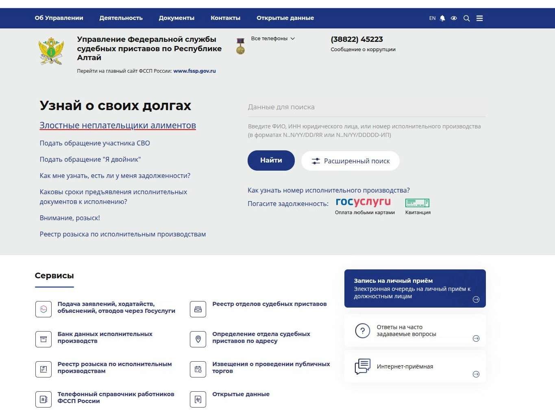Click the Интернет-приёмная chat icon
The width and height of the screenshot is (555, 412).
point(362,366)
